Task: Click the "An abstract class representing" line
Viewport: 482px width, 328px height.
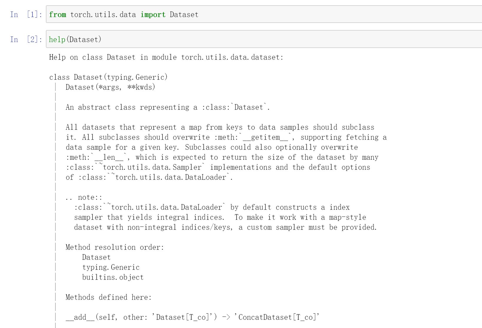Action: 168,107
